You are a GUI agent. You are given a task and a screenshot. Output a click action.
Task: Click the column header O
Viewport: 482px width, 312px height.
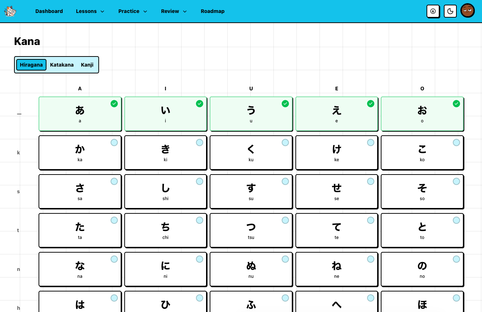422,89
